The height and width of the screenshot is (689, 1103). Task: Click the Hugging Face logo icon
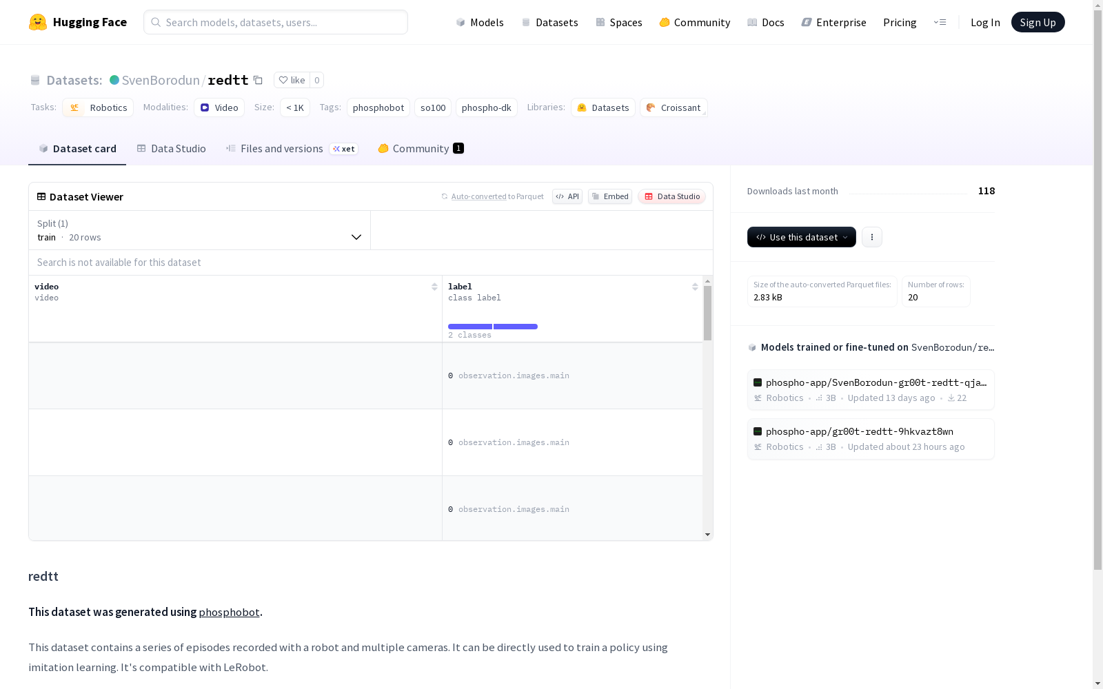pos(38,22)
